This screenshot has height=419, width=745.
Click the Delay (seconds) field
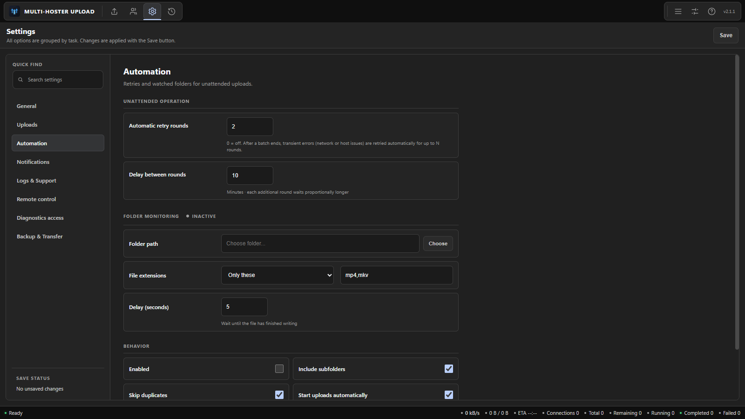point(244,307)
